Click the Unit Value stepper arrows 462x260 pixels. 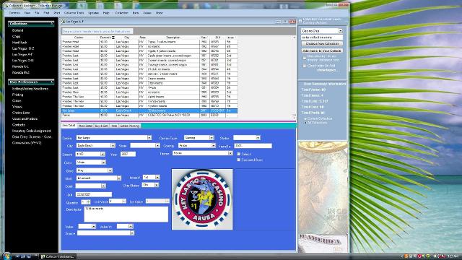click(123, 201)
